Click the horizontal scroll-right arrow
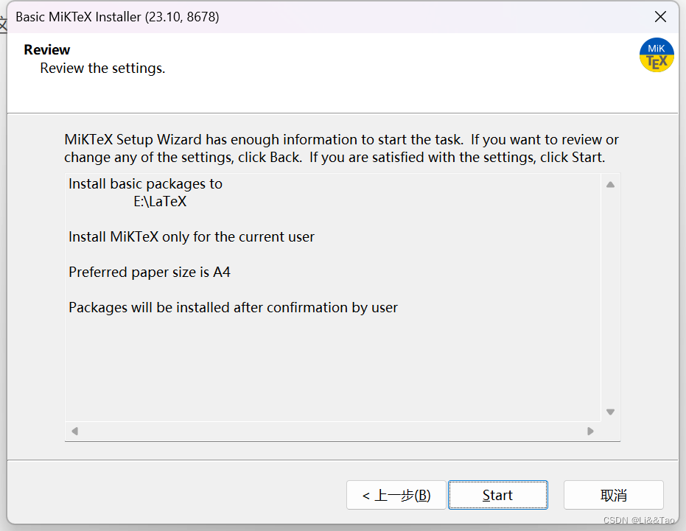 [x=590, y=431]
